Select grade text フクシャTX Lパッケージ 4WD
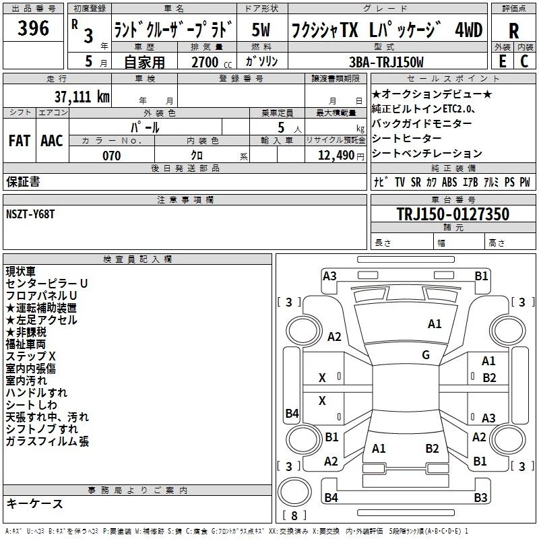539x539 pixels. click(387, 30)
